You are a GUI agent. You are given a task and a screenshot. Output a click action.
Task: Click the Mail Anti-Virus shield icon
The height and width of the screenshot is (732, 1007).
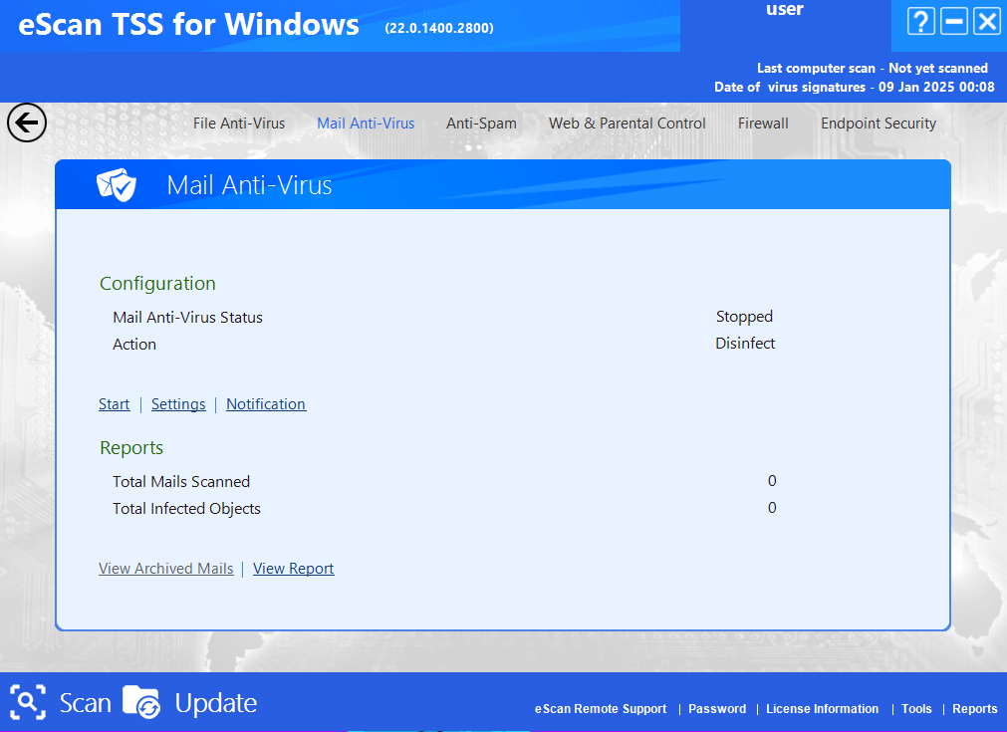[117, 185]
